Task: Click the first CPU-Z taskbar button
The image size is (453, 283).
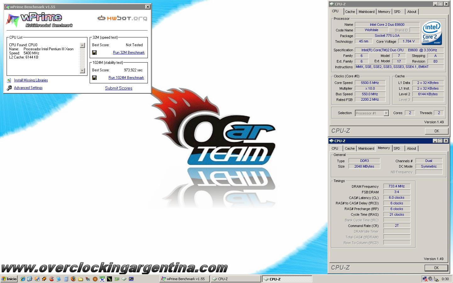Action: [x=236, y=279]
